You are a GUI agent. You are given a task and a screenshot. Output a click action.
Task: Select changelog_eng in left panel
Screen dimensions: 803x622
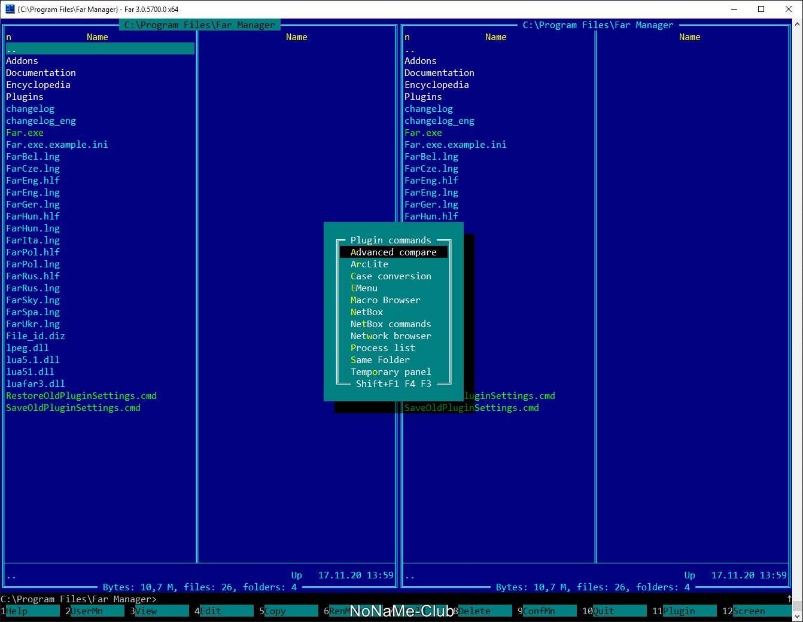coord(41,121)
